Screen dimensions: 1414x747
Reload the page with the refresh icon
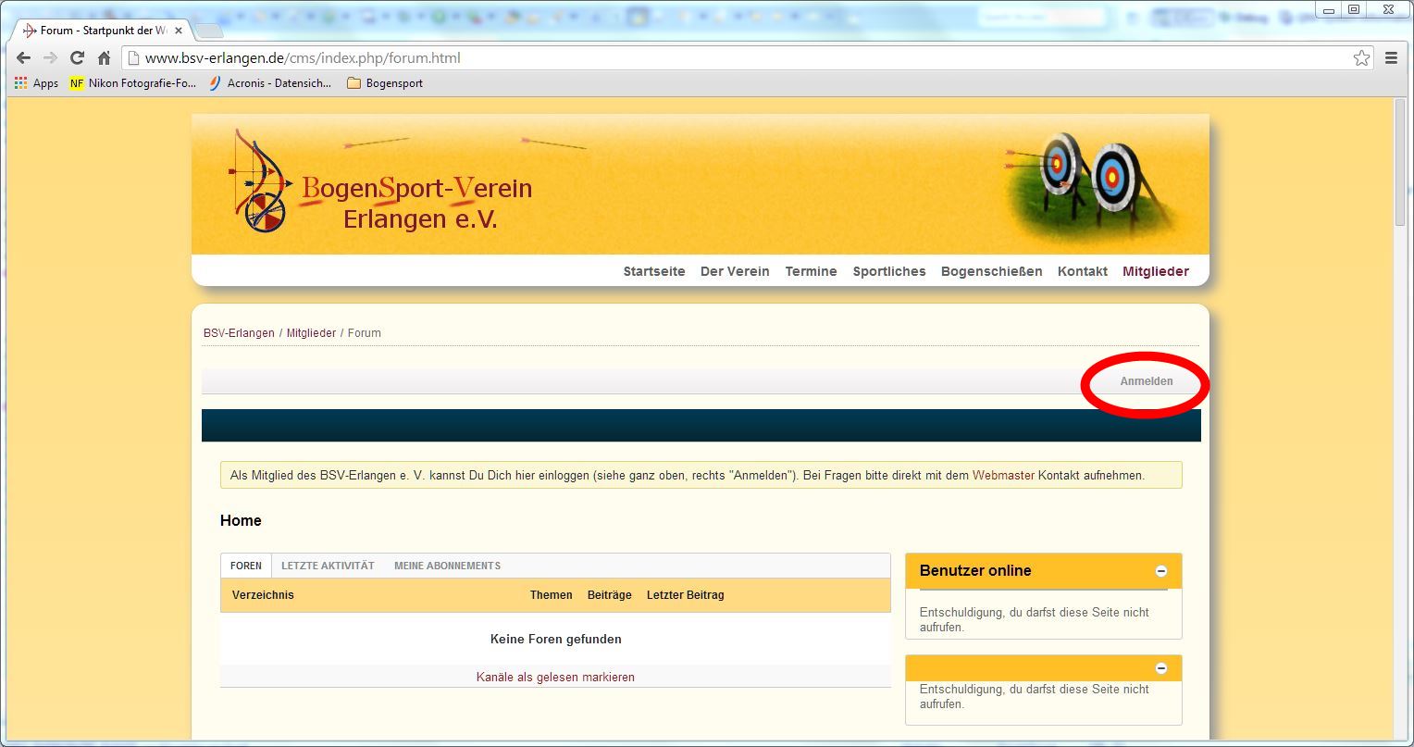click(78, 57)
